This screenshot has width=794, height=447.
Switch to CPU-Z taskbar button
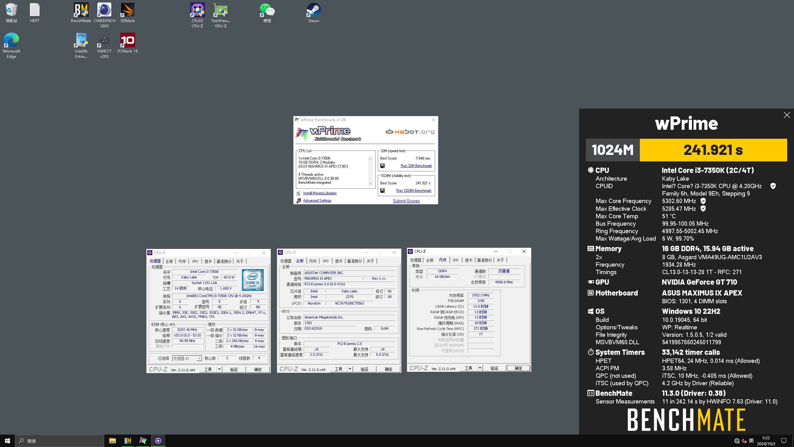158,441
